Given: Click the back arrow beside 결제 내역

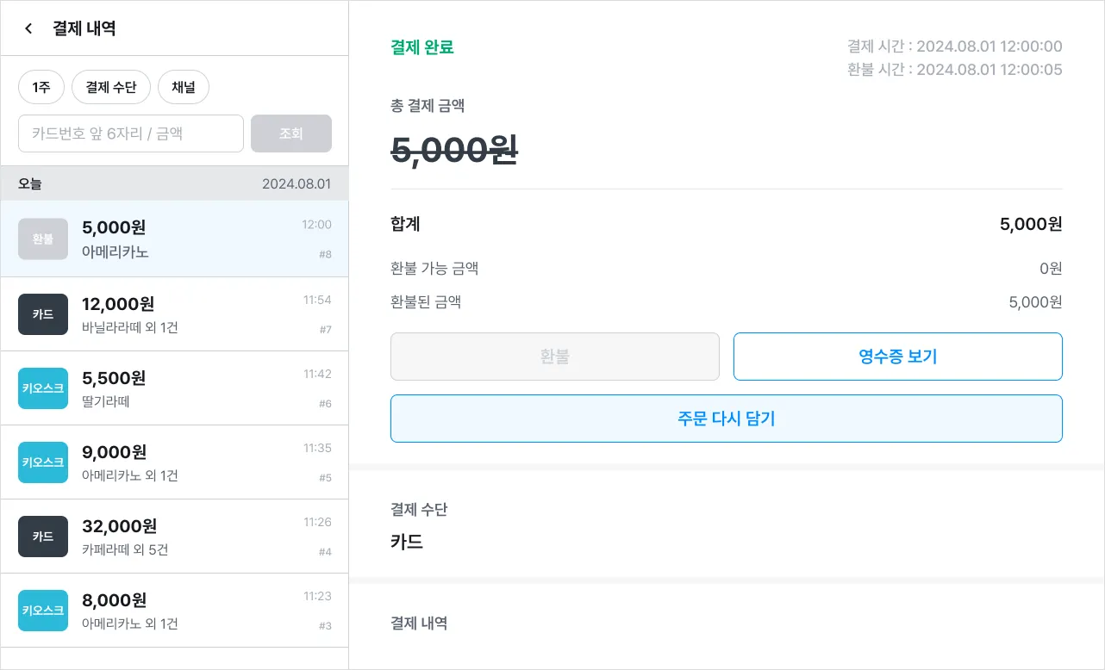Looking at the screenshot, I should (x=28, y=28).
